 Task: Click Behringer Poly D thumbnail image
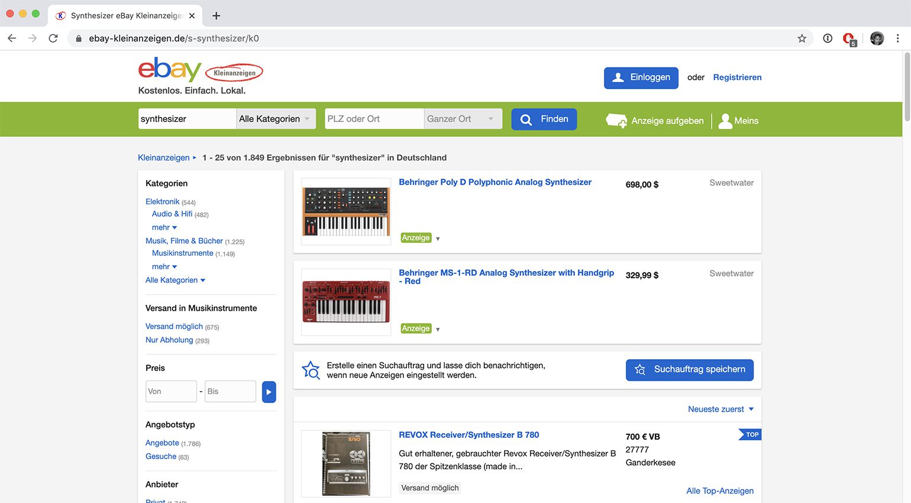[x=346, y=212]
